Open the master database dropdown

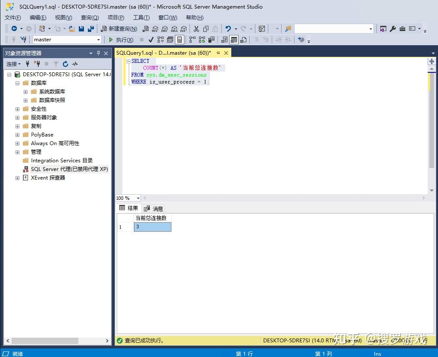98,40
